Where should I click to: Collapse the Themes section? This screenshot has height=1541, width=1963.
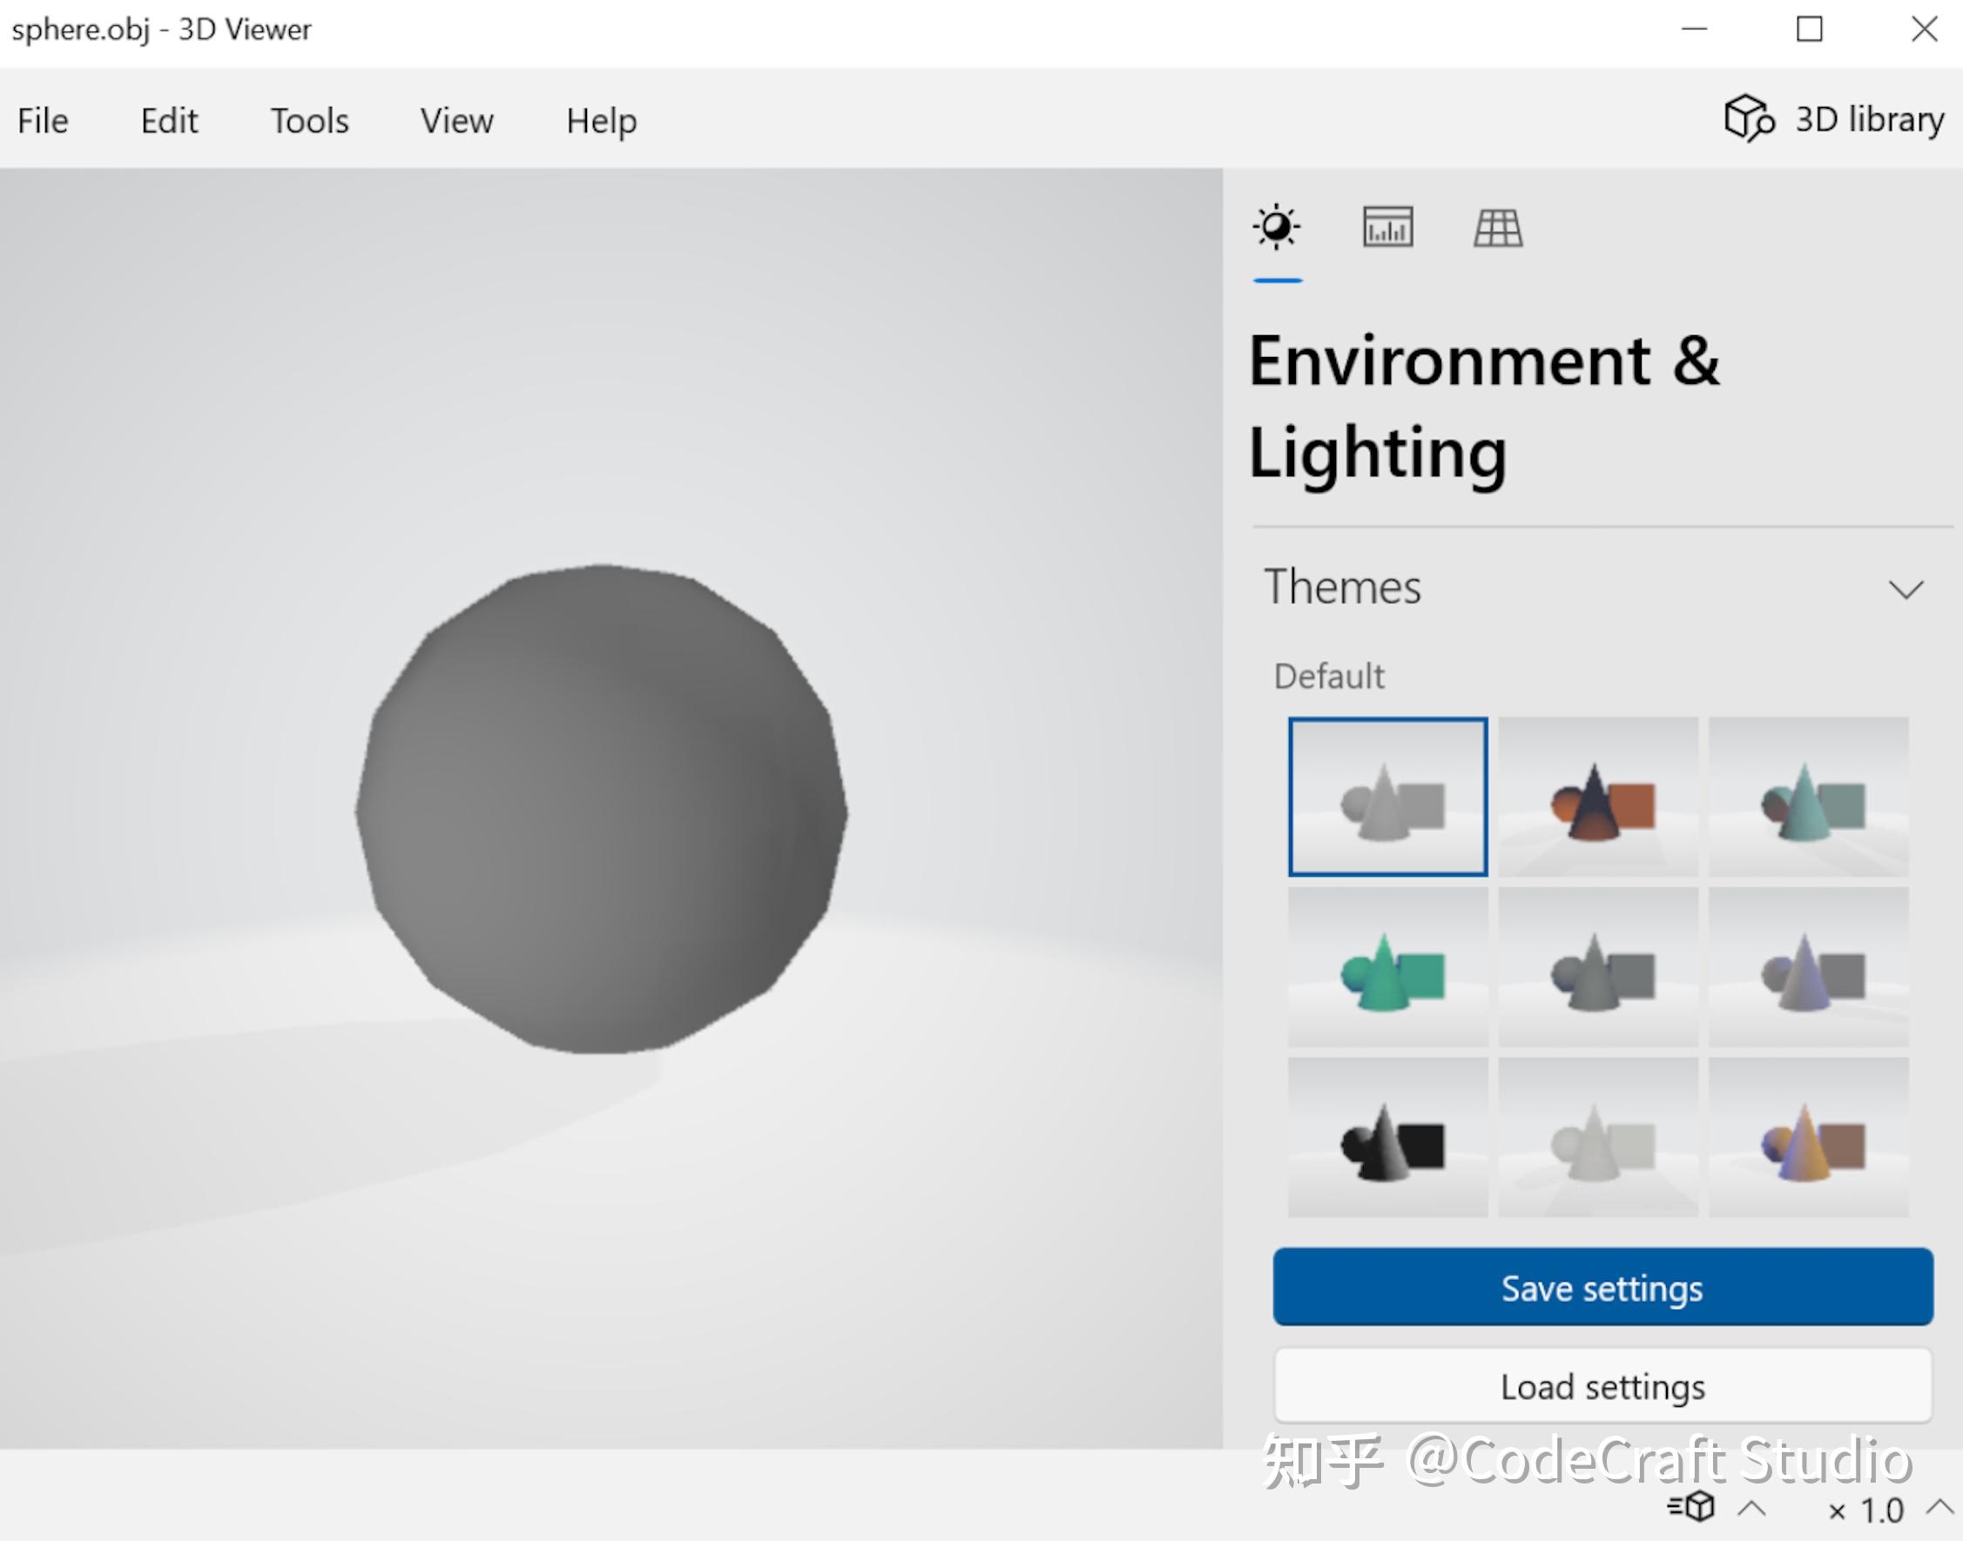1906,589
